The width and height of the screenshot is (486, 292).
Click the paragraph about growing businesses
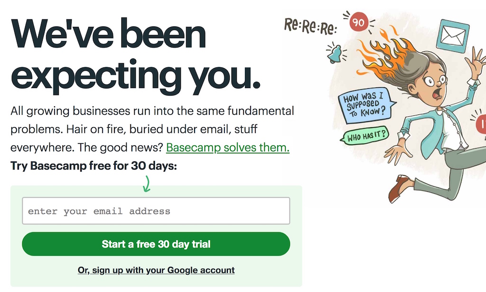pyautogui.click(x=152, y=129)
